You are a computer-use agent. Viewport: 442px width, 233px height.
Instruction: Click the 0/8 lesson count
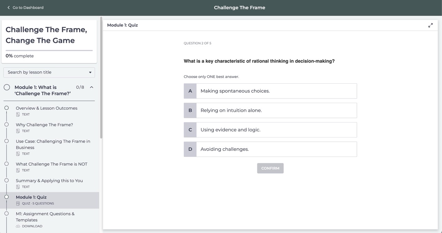point(80,87)
